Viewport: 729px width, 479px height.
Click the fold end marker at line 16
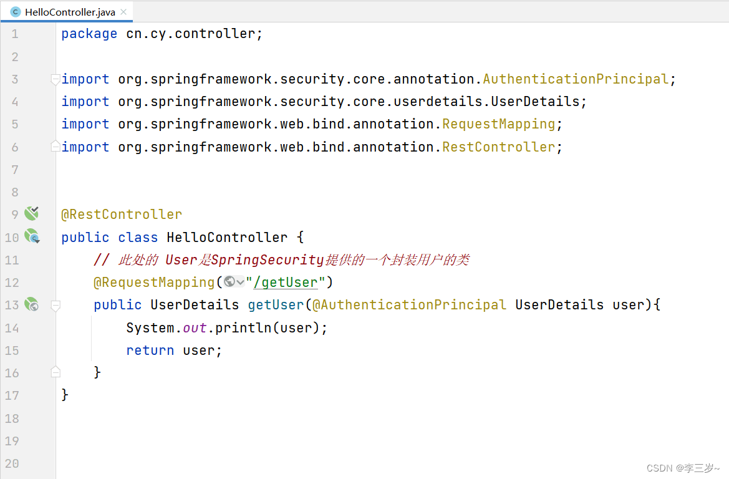point(55,372)
